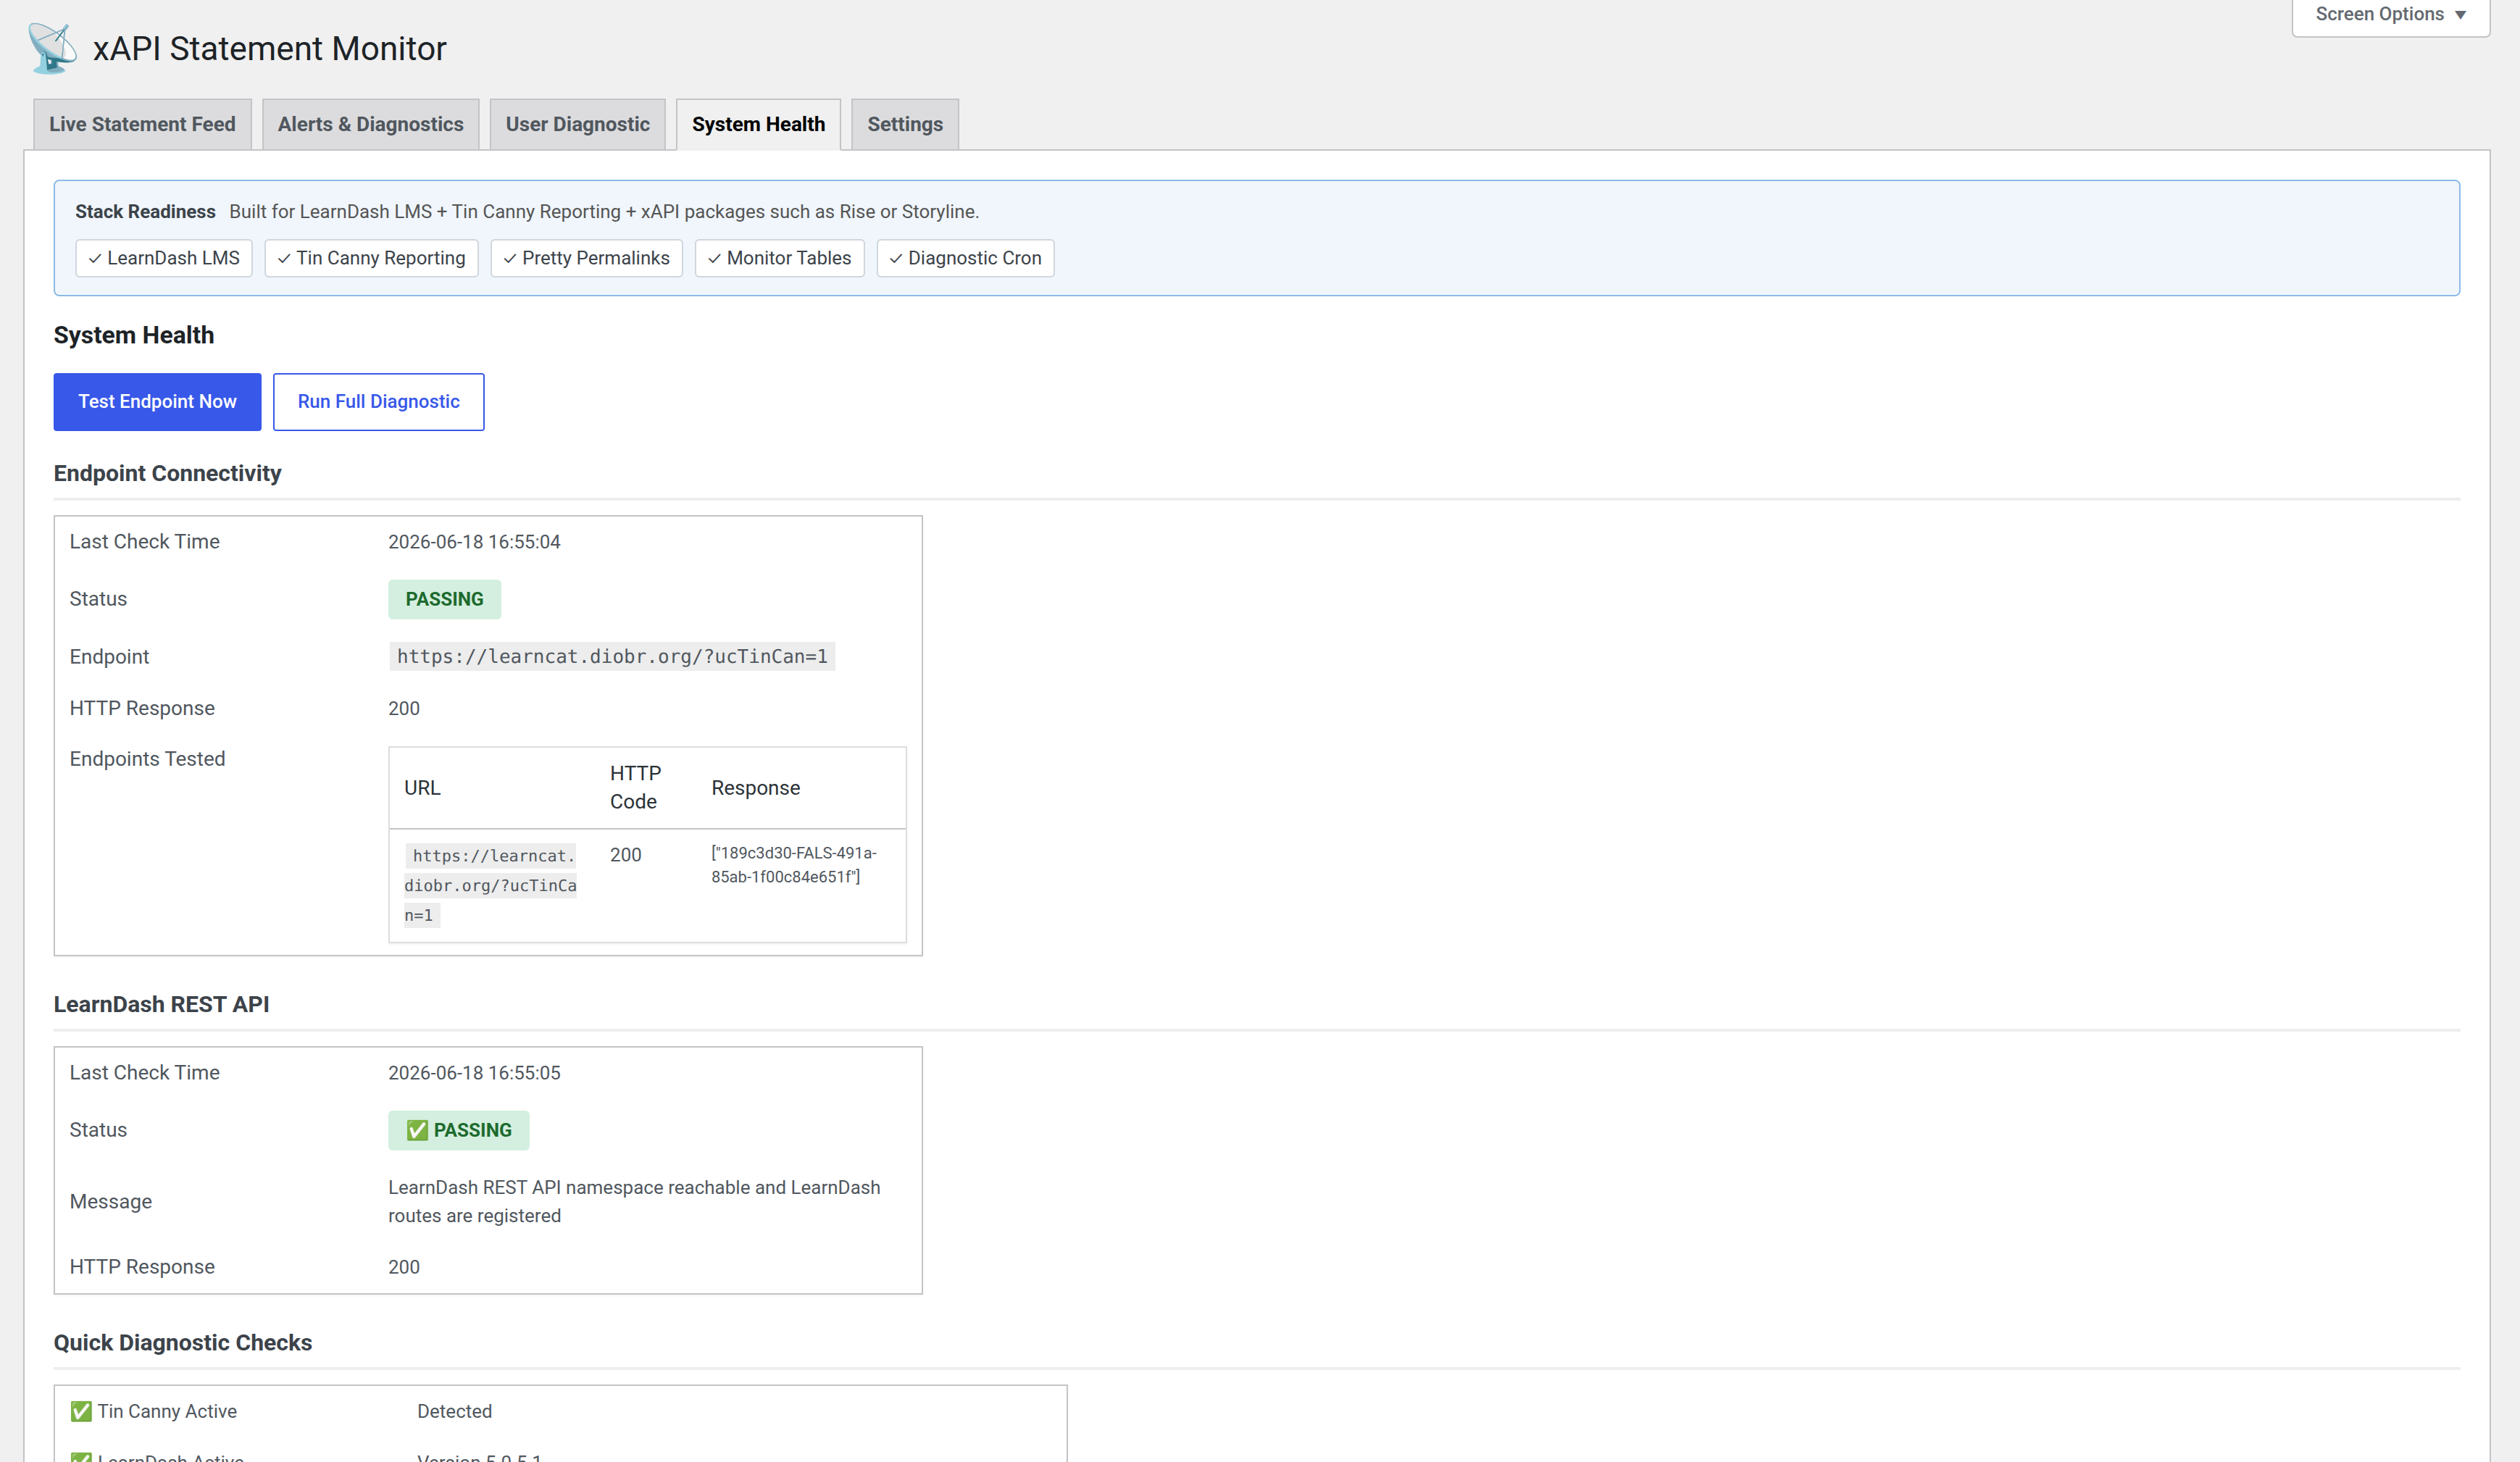
Task: Click the Run Full Diagnostic button
Action: [378, 402]
